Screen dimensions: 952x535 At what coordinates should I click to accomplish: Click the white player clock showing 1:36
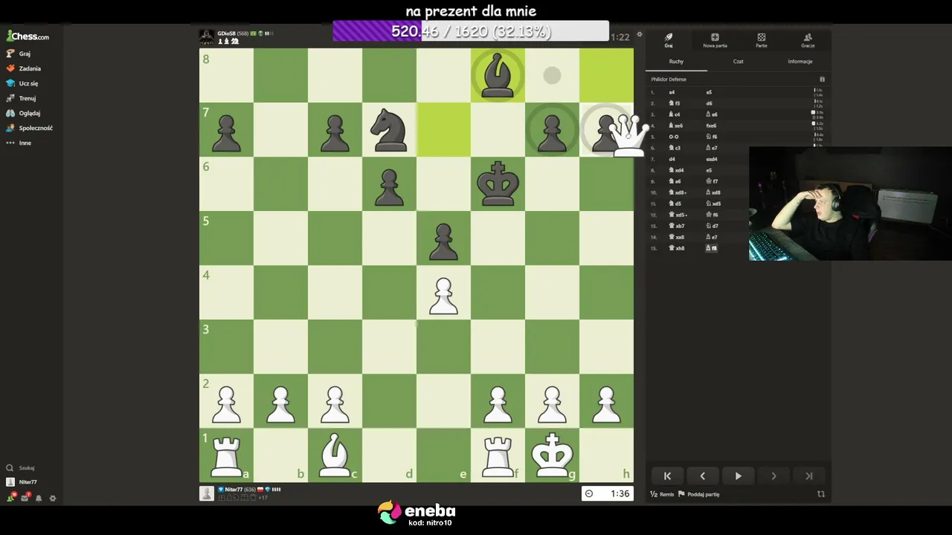tap(608, 493)
